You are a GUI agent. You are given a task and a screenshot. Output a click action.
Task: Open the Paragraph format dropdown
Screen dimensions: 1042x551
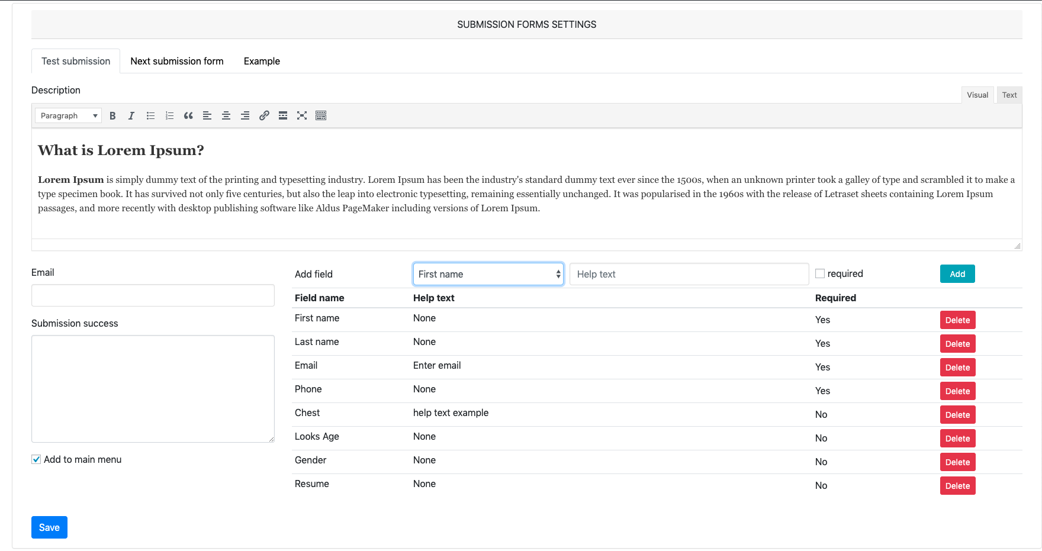[68, 115]
